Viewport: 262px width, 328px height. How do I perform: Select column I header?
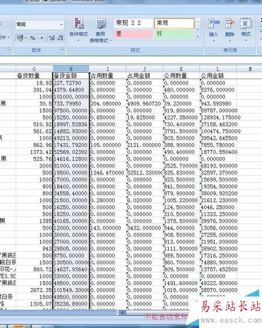click(107, 69)
